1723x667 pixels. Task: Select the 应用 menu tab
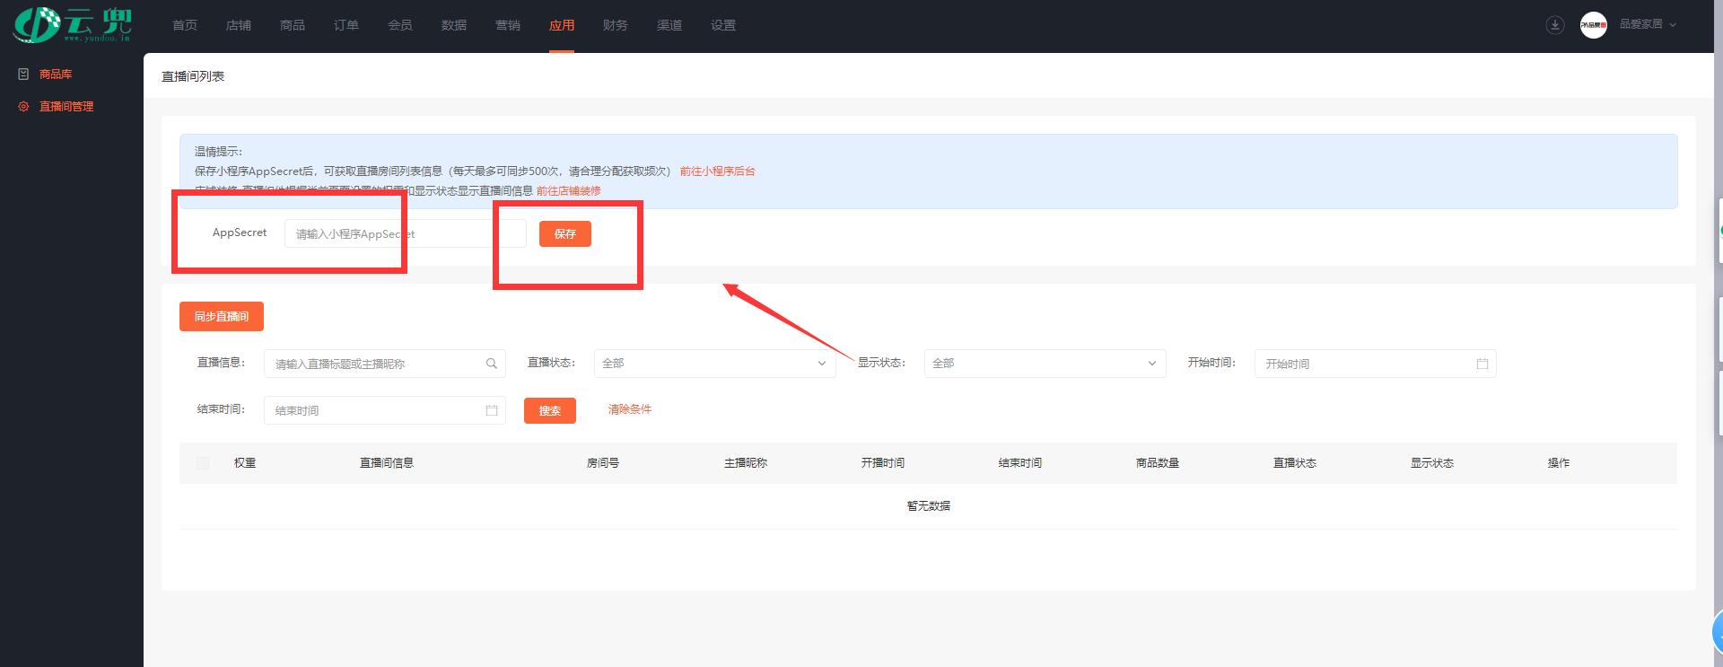pyautogui.click(x=562, y=25)
